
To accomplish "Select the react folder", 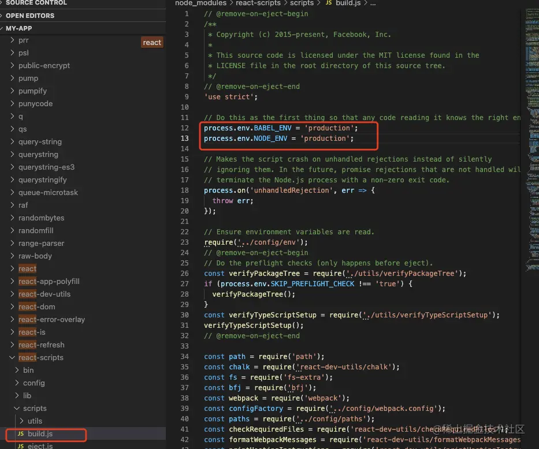I will click(28, 268).
